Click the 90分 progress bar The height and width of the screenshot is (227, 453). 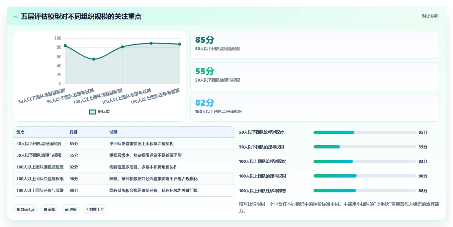[365, 176]
